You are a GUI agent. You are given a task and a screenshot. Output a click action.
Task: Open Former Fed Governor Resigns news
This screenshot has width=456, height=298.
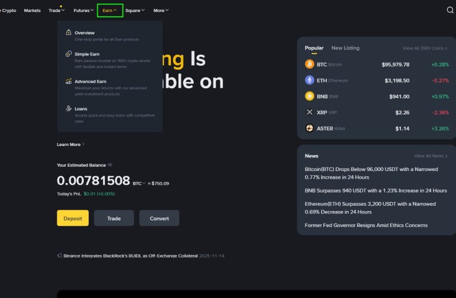pyautogui.click(x=366, y=225)
